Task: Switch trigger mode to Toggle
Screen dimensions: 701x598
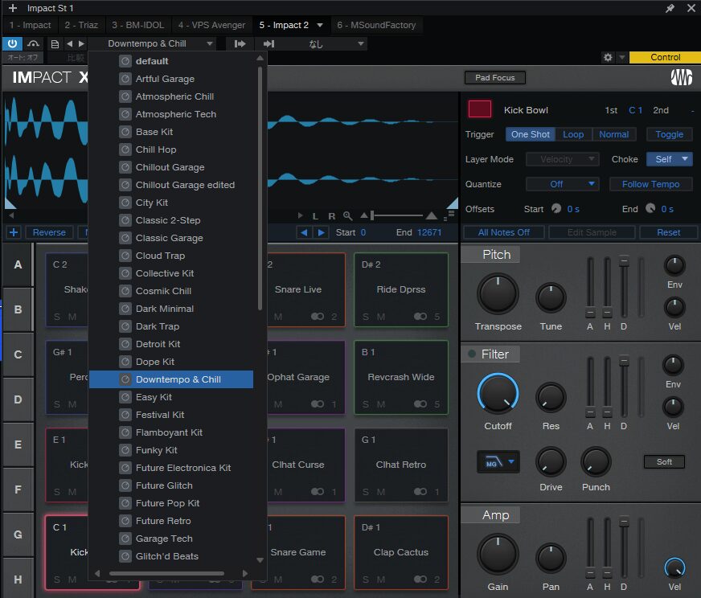Action: (670, 134)
